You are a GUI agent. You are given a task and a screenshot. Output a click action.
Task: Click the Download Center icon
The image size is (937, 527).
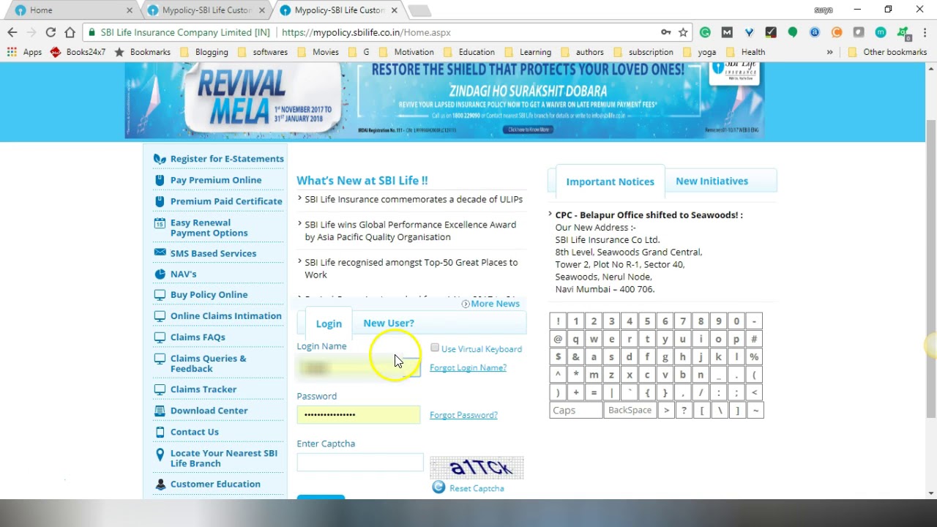[160, 411]
